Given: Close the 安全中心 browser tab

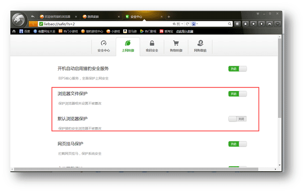Looking at the screenshot, I should (x=162, y=17).
